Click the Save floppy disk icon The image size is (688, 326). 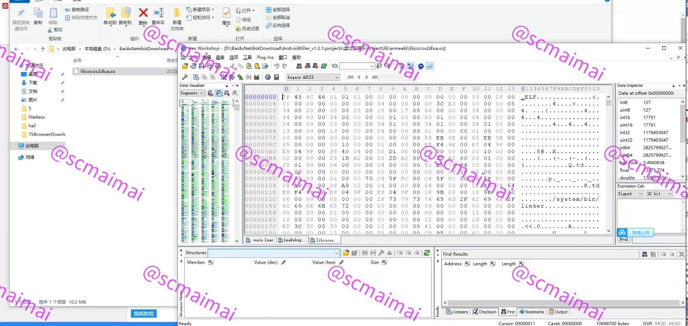click(201, 66)
